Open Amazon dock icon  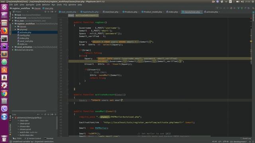4,78
